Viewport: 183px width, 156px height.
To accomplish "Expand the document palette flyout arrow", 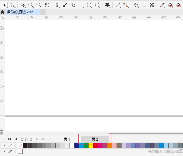I will [x=4, y=146].
